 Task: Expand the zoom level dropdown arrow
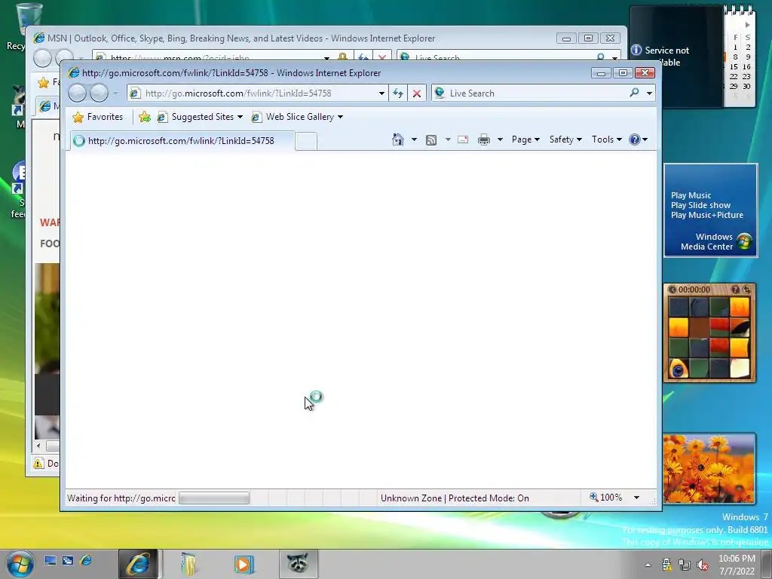636,498
